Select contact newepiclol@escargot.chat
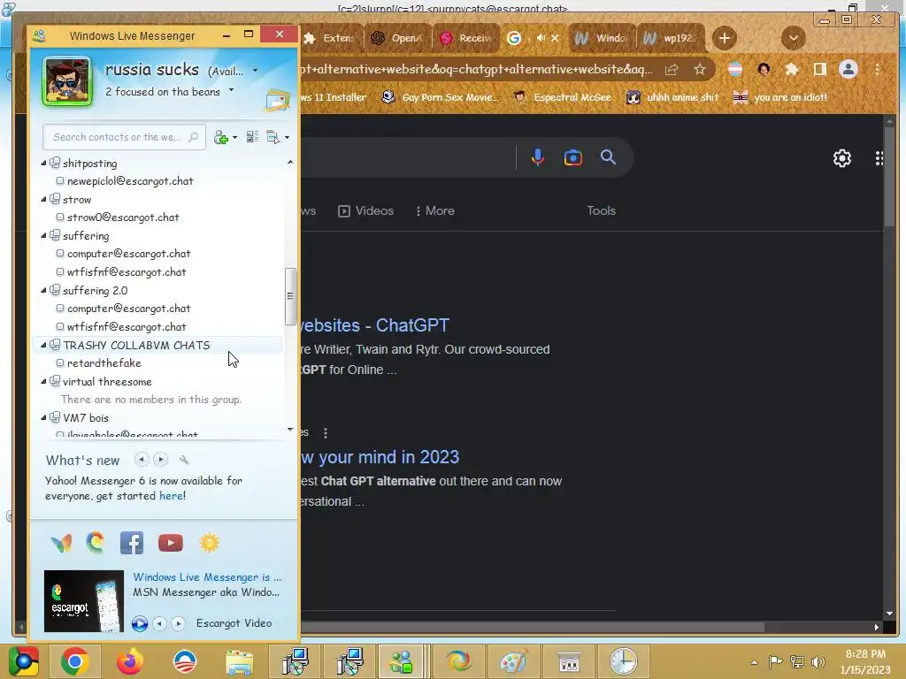 130,181
